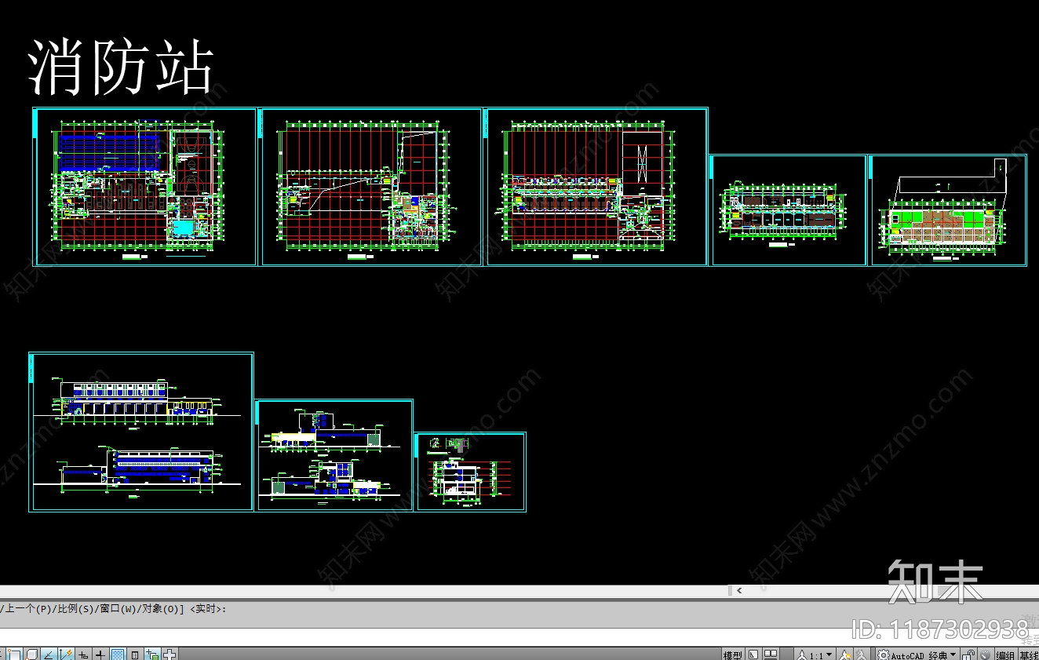Toggle Dynamic Input status button
Viewport: 1039px width, 660px height.
tap(83, 654)
